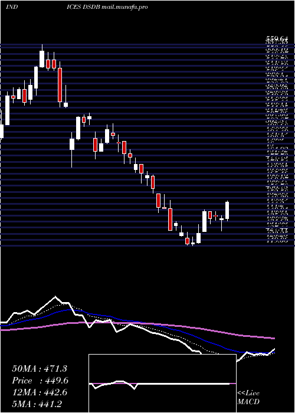Viewport: 295px width, 413px height.
Task: Click the <<Live MACD label
Action: coord(248,398)
